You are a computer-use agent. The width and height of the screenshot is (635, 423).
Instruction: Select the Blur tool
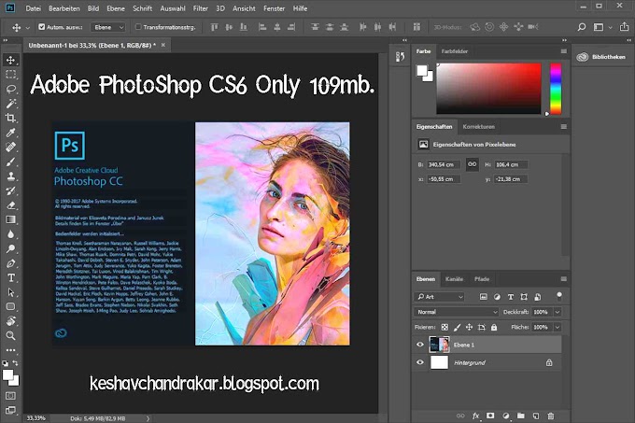(x=11, y=234)
